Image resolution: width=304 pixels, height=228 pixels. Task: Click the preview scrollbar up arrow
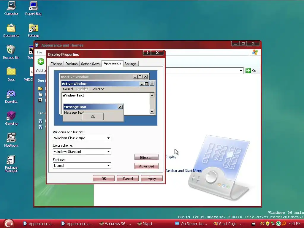[152, 95]
